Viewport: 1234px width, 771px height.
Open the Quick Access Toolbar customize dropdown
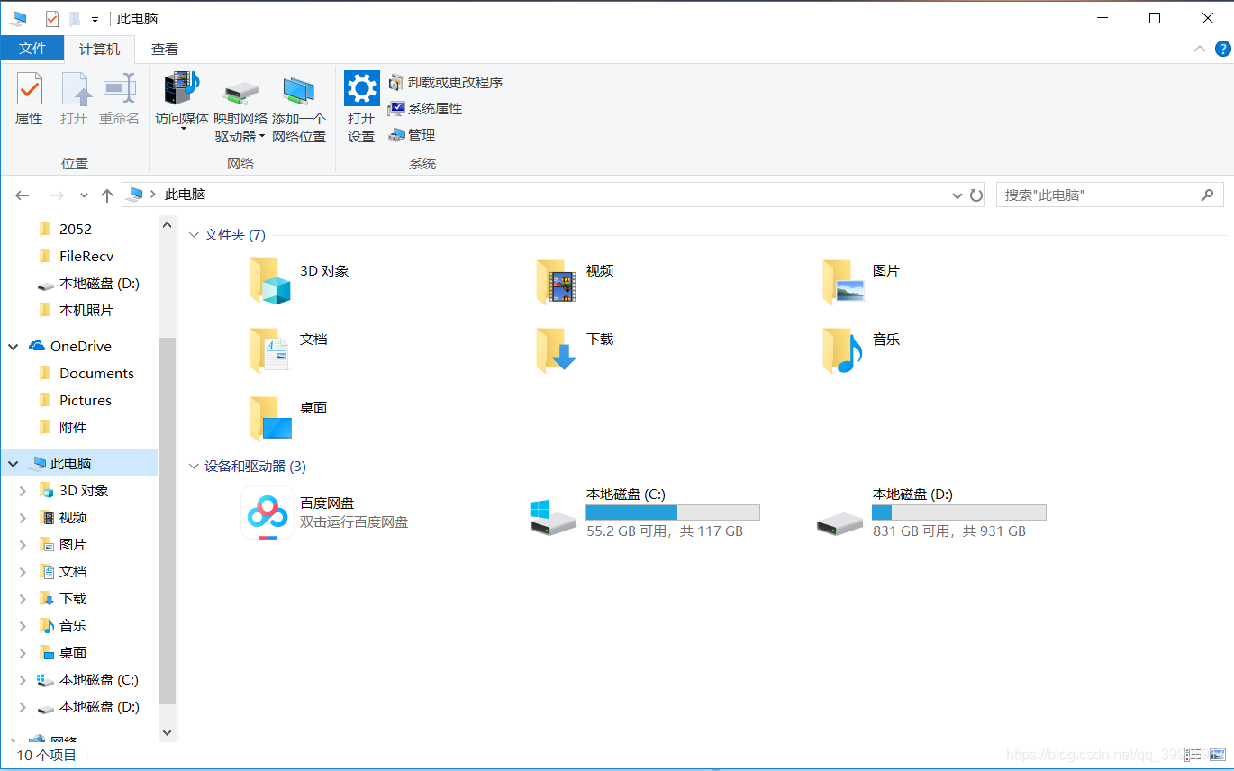(x=95, y=19)
